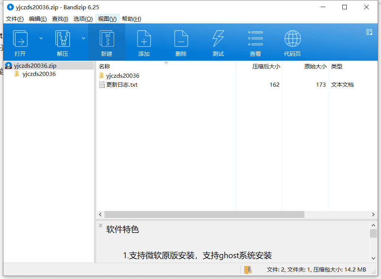
Task: Click the 代码页 (Code page) globe icon
Action: (x=293, y=38)
